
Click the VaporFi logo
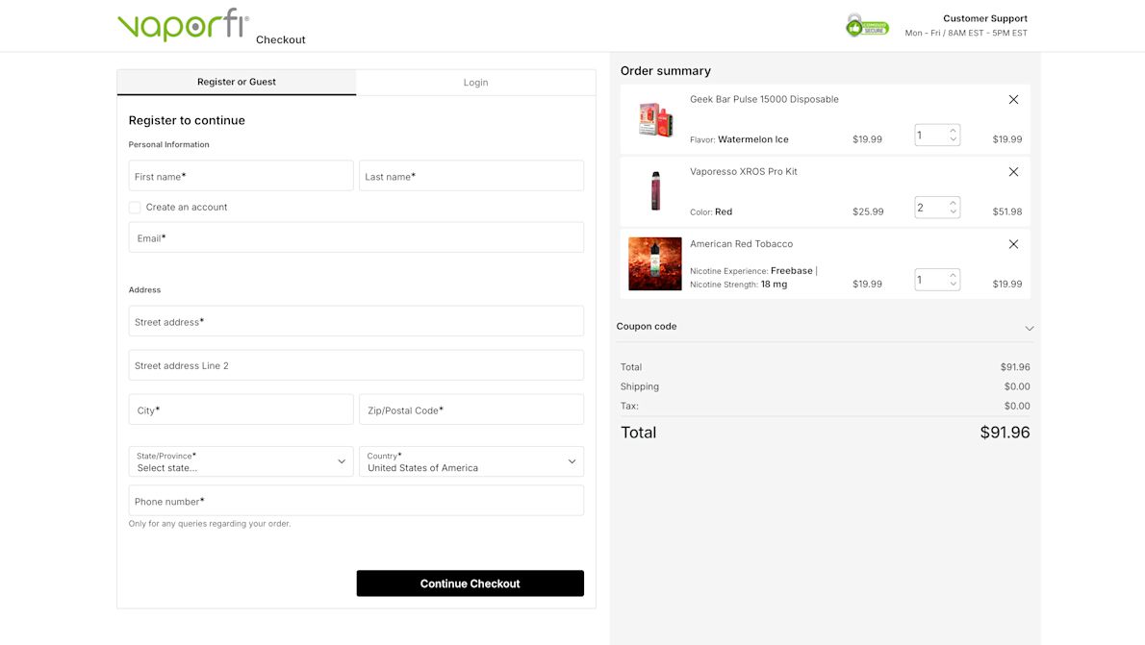click(181, 25)
